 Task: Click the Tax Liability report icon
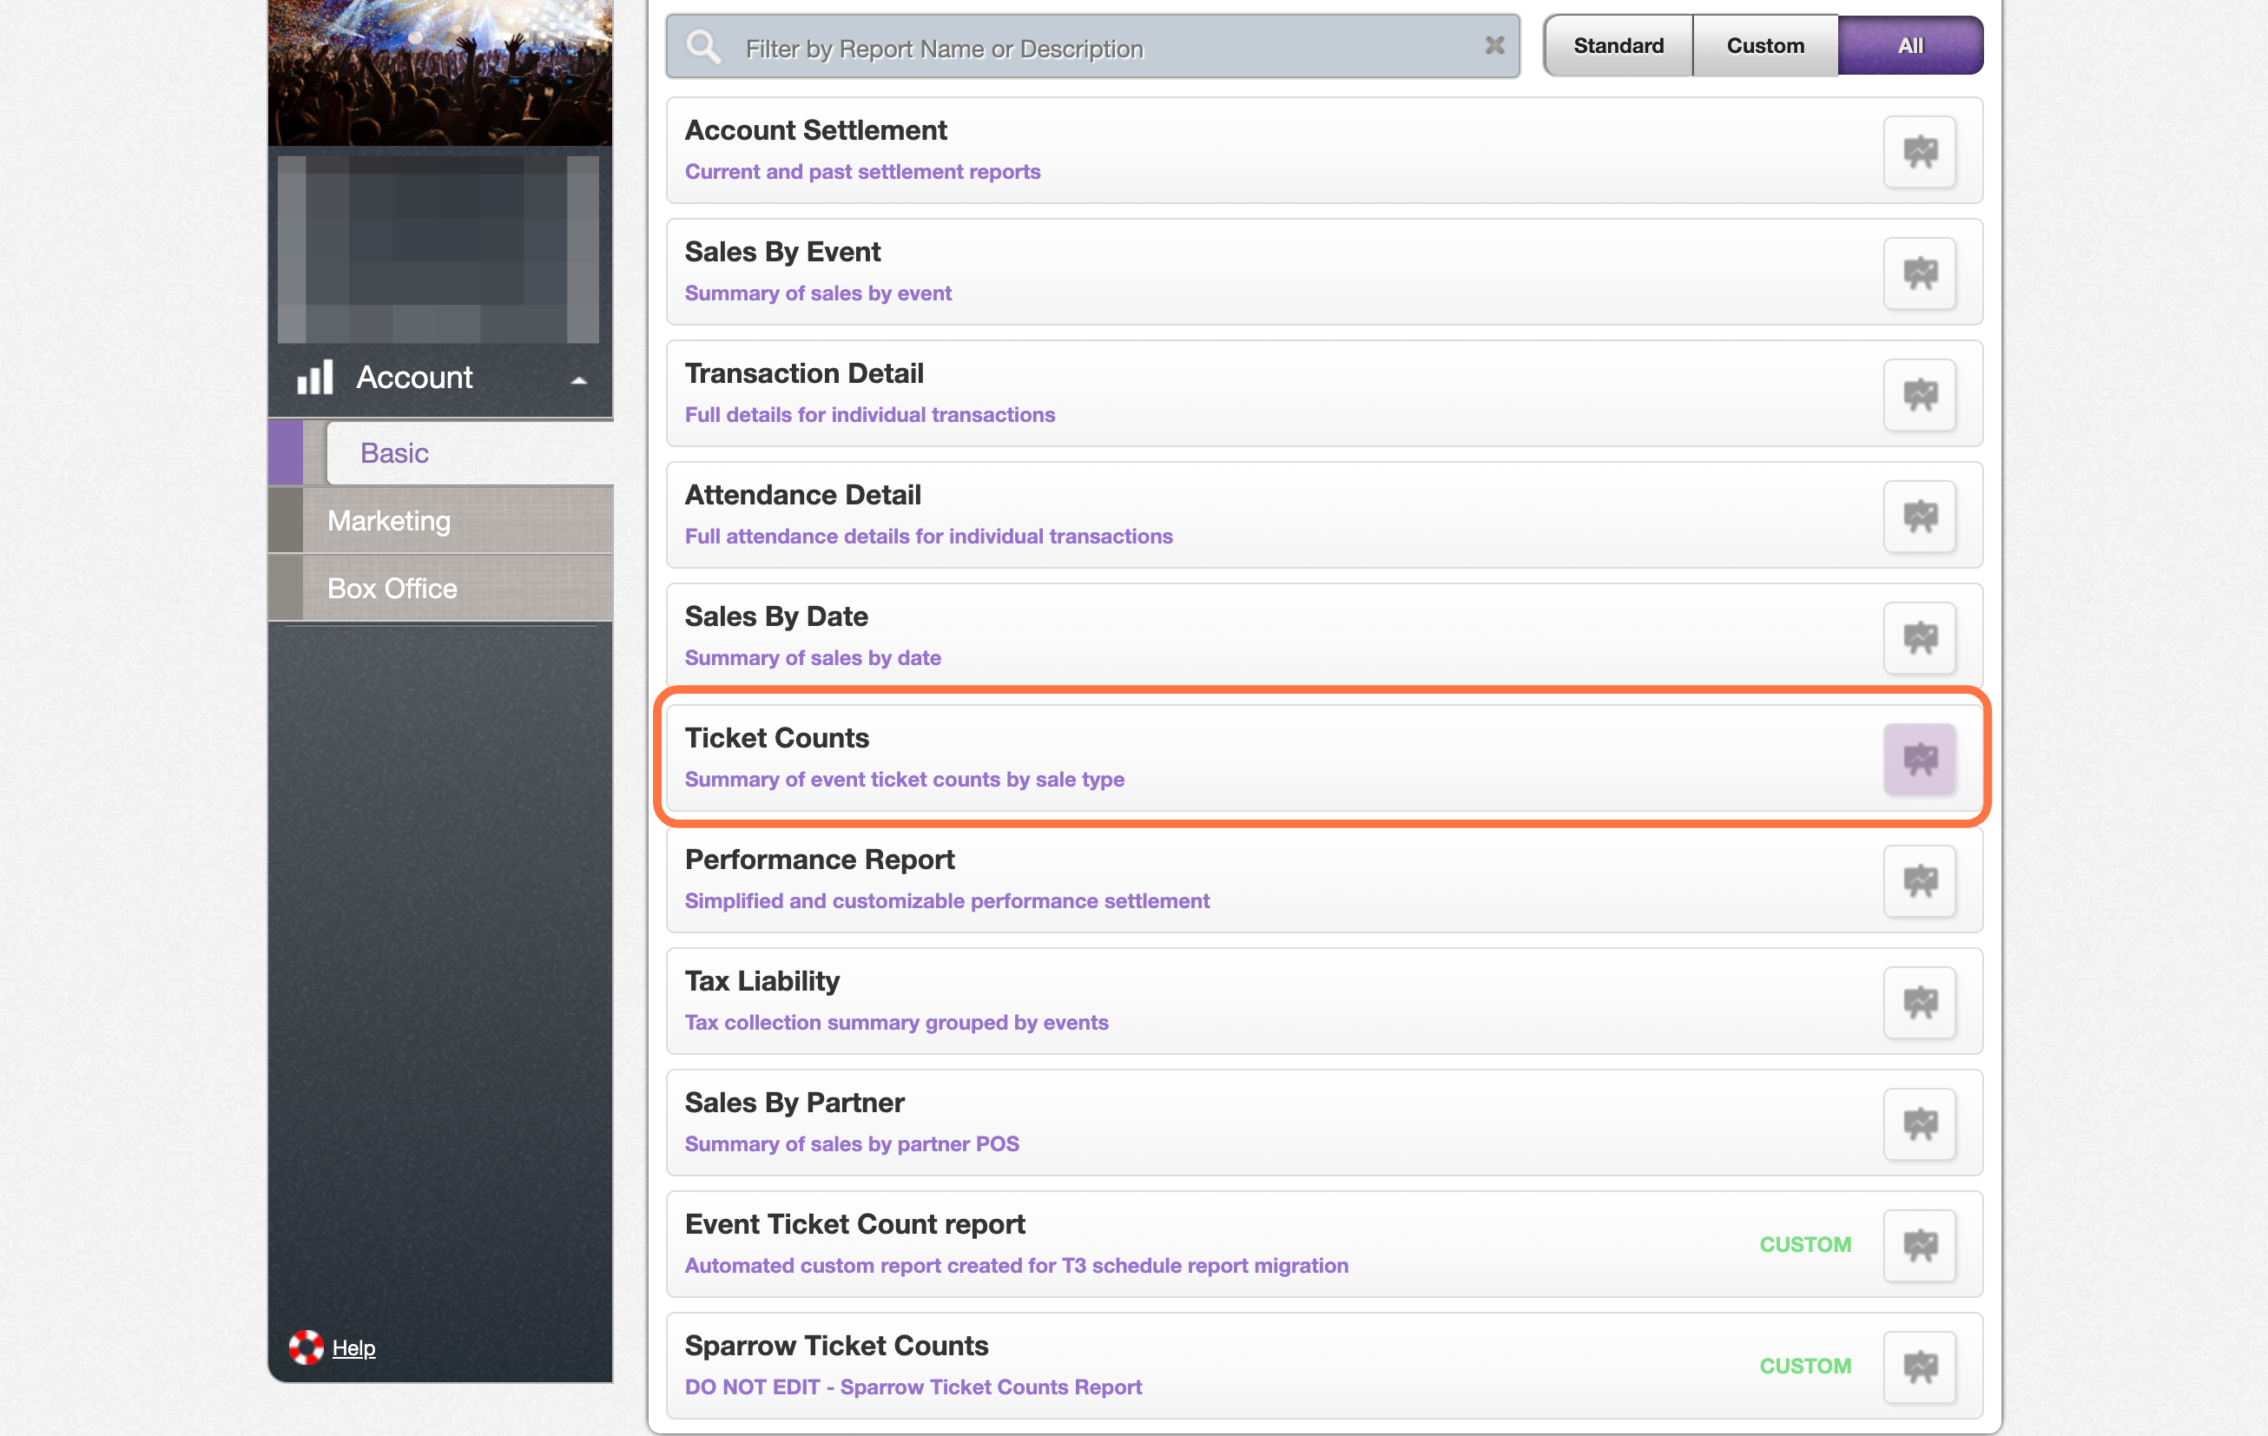tap(1920, 1002)
